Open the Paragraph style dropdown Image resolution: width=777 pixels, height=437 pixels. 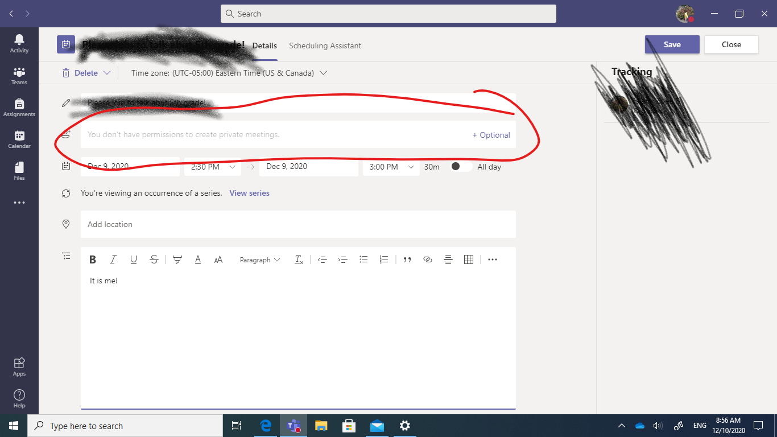point(259,259)
